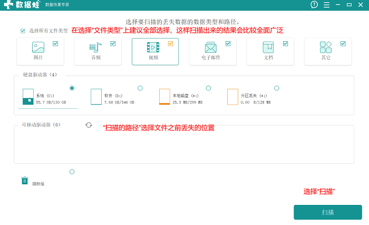The width and height of the screenshot is (369, 225).
Task: Select 本地磁盘 drive radio button
Action: 209,88
